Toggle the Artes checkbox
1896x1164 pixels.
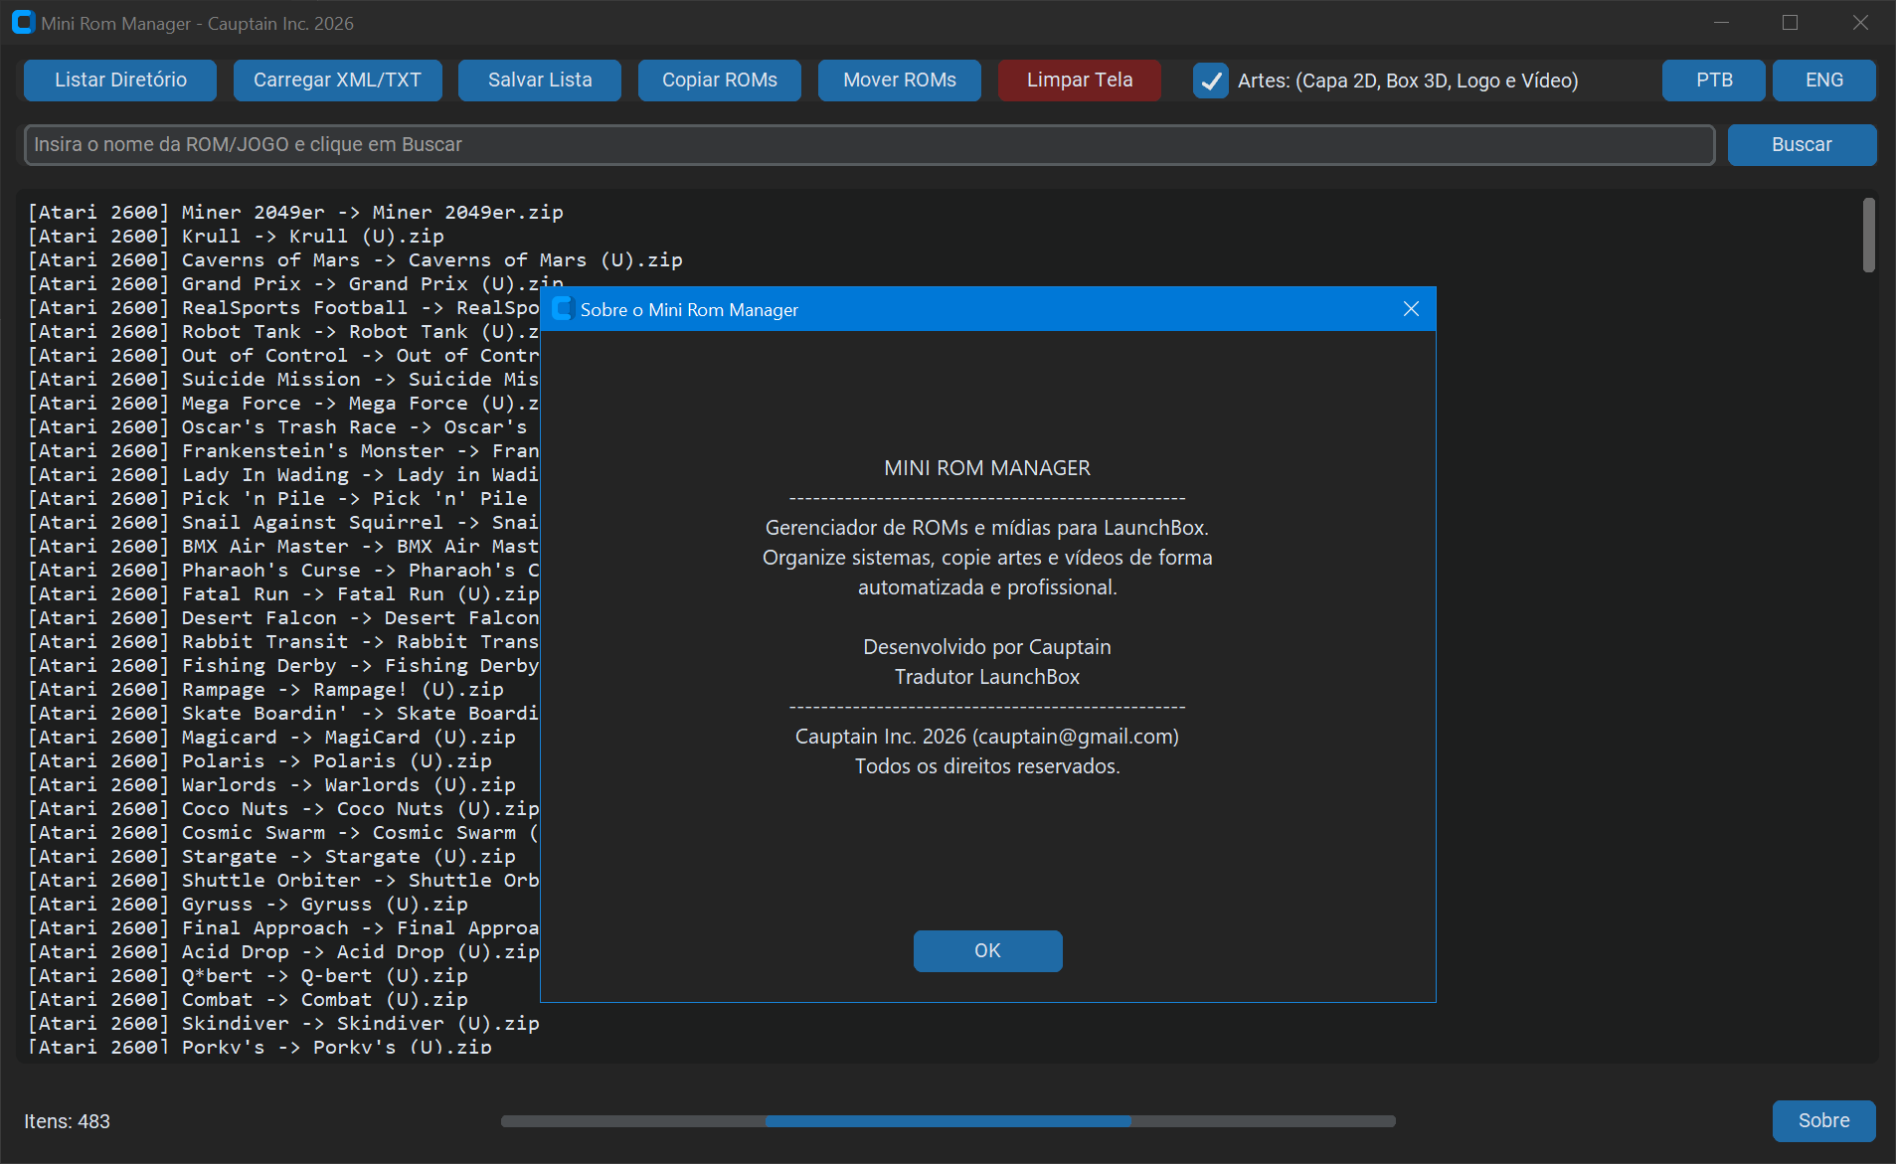(1210, 82)
